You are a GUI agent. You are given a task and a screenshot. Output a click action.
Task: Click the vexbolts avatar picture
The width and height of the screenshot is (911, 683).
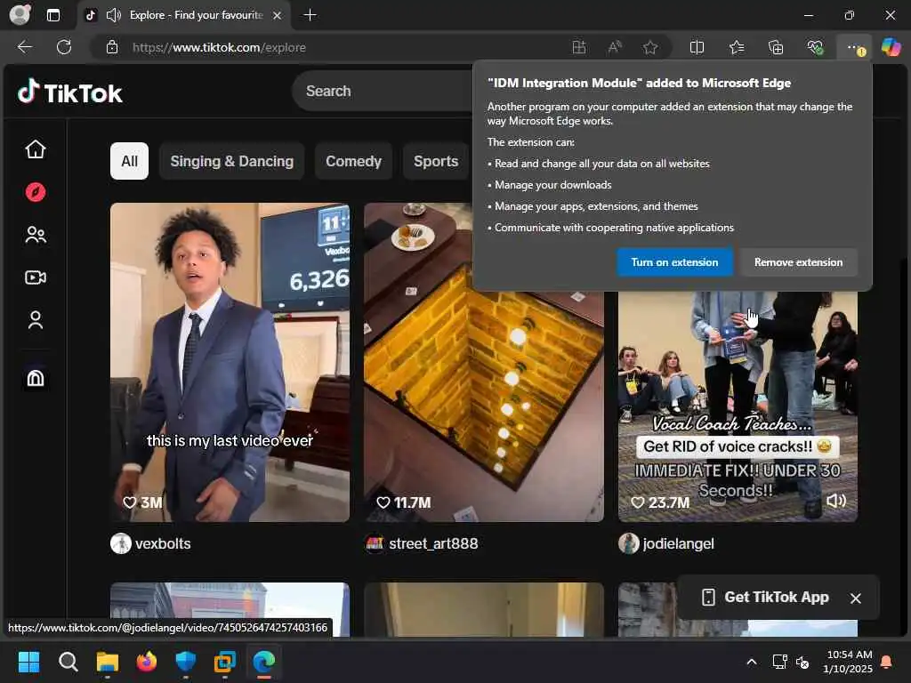tap(121, 543)
